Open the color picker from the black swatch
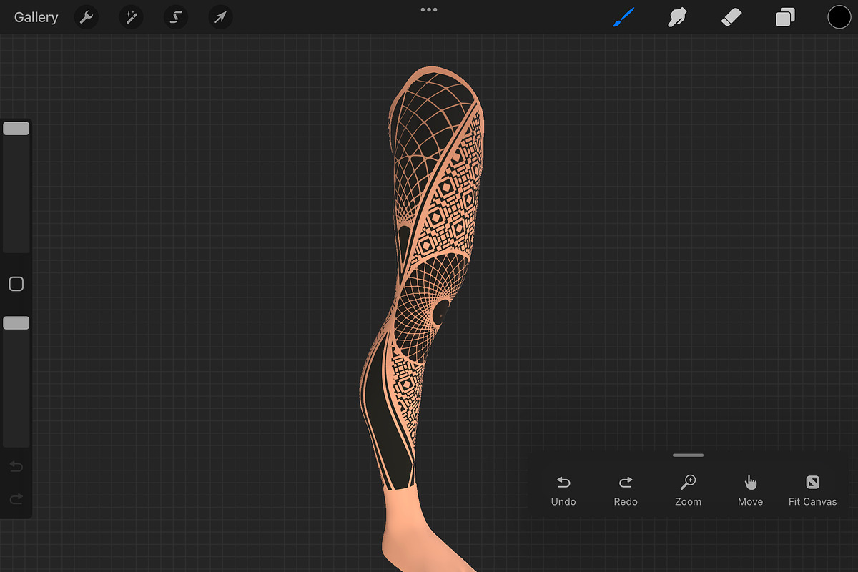Screen dimensions: 858x572 (839, 16)
